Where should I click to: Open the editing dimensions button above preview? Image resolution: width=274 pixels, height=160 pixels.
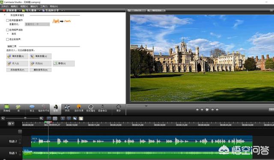[137, 10]
